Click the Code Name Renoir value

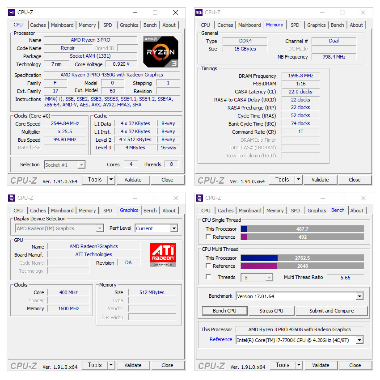tap(68, 48)
